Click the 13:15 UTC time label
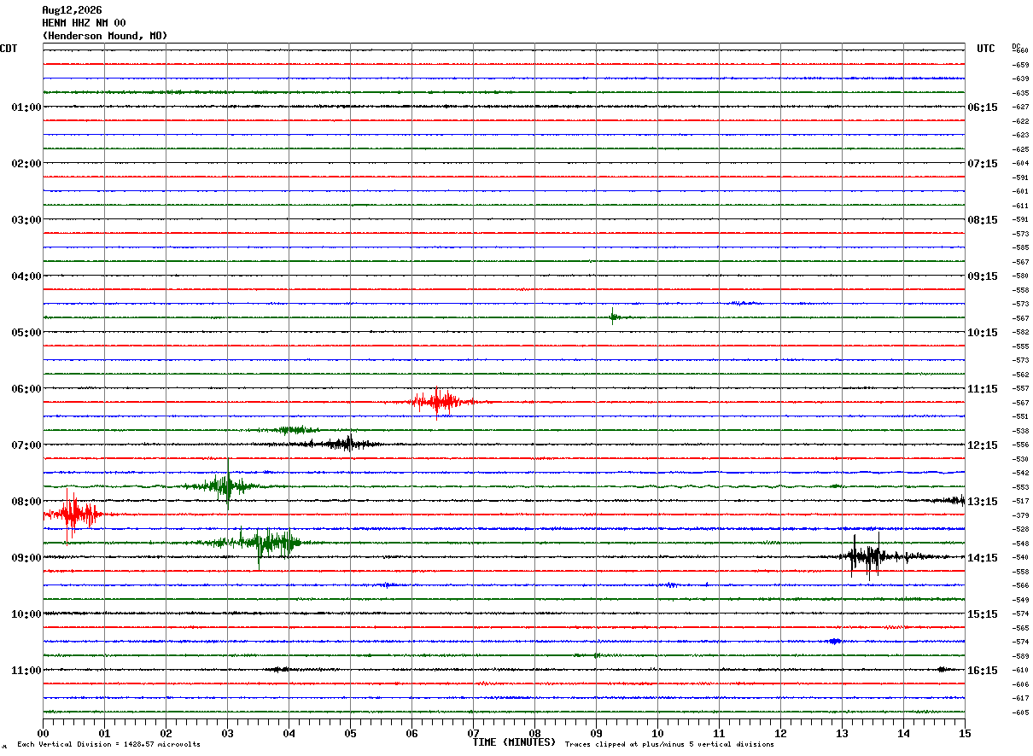This screenshot has height=756, width=1033. tap(982, 502)
